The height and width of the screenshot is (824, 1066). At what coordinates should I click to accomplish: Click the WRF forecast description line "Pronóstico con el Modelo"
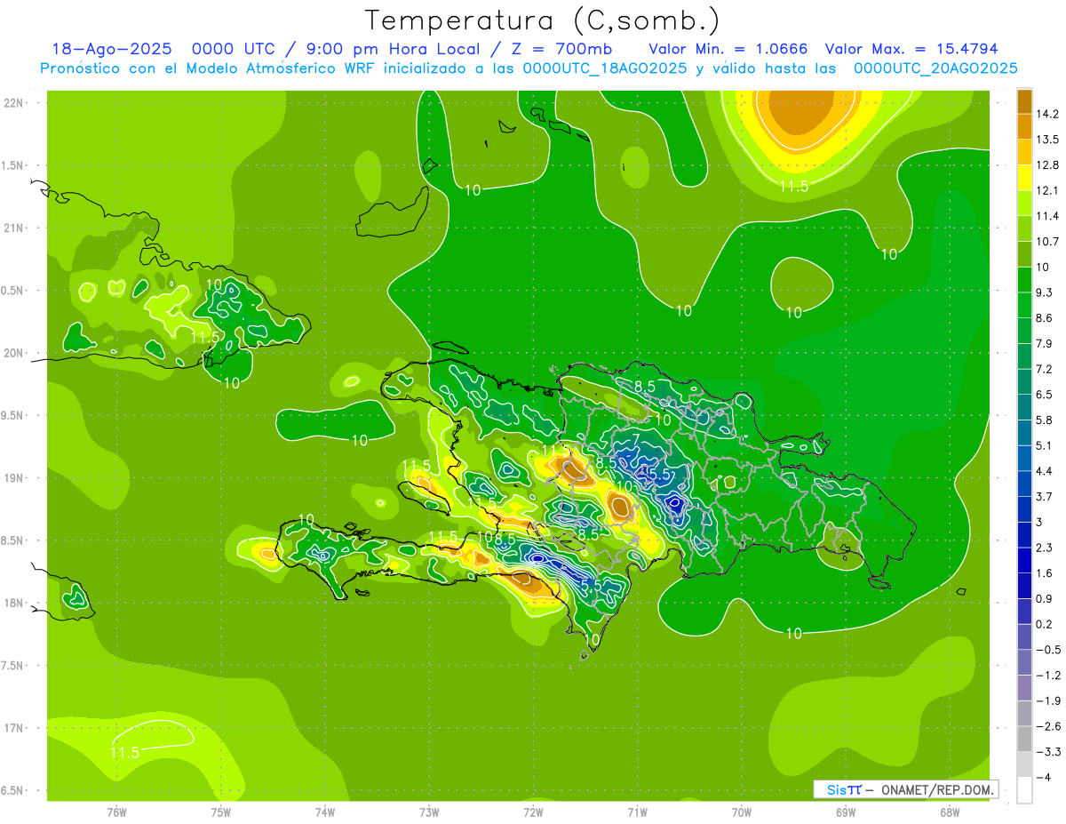(529, 68)
